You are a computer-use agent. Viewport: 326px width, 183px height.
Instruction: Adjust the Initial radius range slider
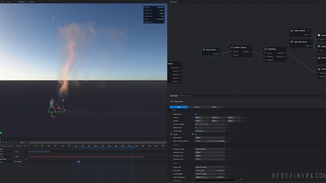tap(210, 171)
